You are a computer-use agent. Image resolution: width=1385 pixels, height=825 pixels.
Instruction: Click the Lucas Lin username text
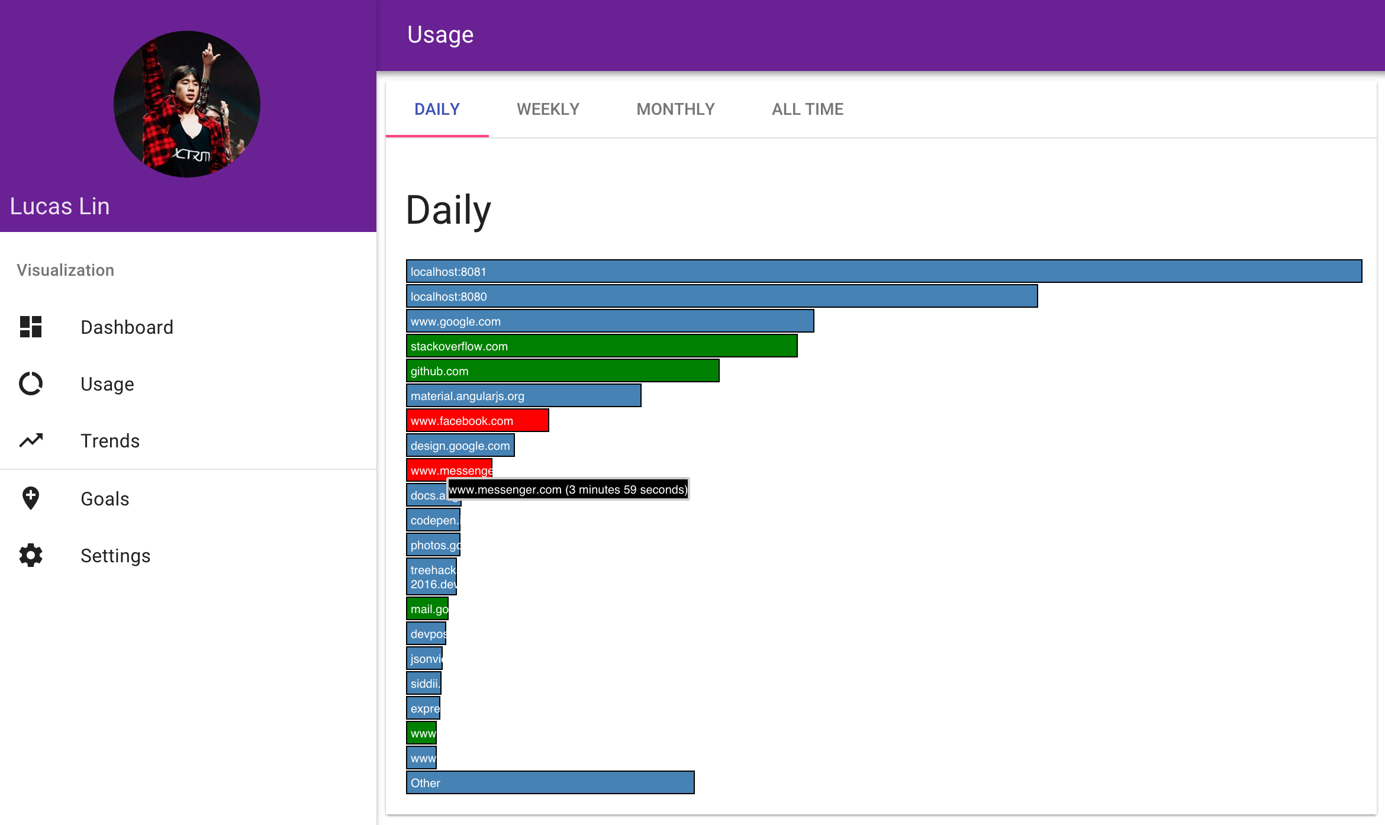pos(60,206)
